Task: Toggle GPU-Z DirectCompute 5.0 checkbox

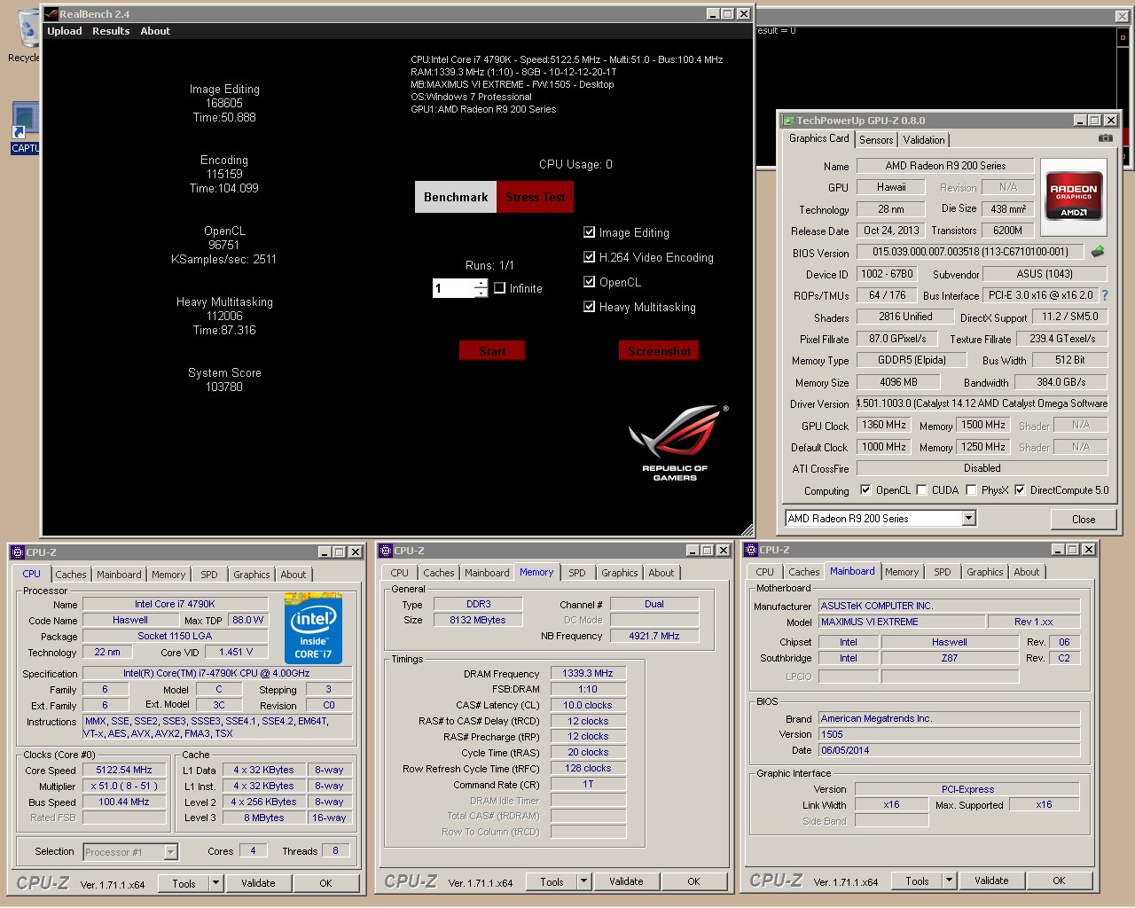Action: coord(1020,489)
